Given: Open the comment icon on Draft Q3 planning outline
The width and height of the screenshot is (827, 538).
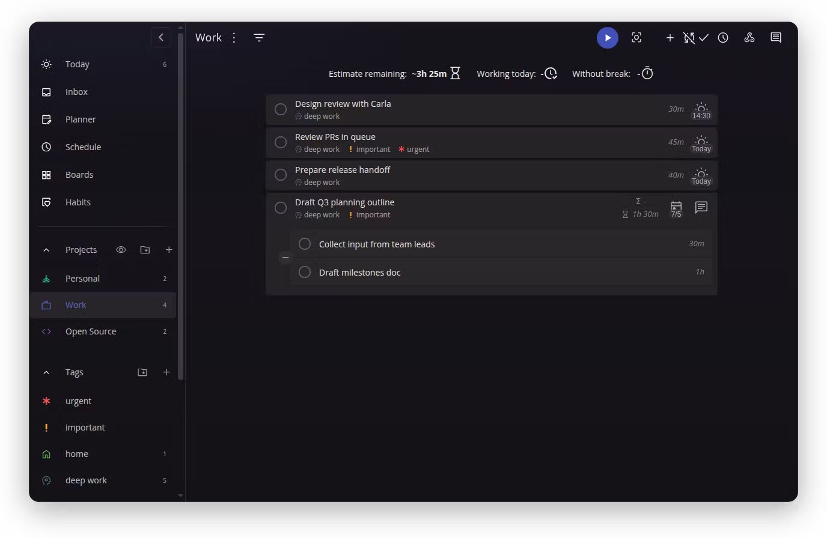Looking at the screenshot, I should 701,208.
